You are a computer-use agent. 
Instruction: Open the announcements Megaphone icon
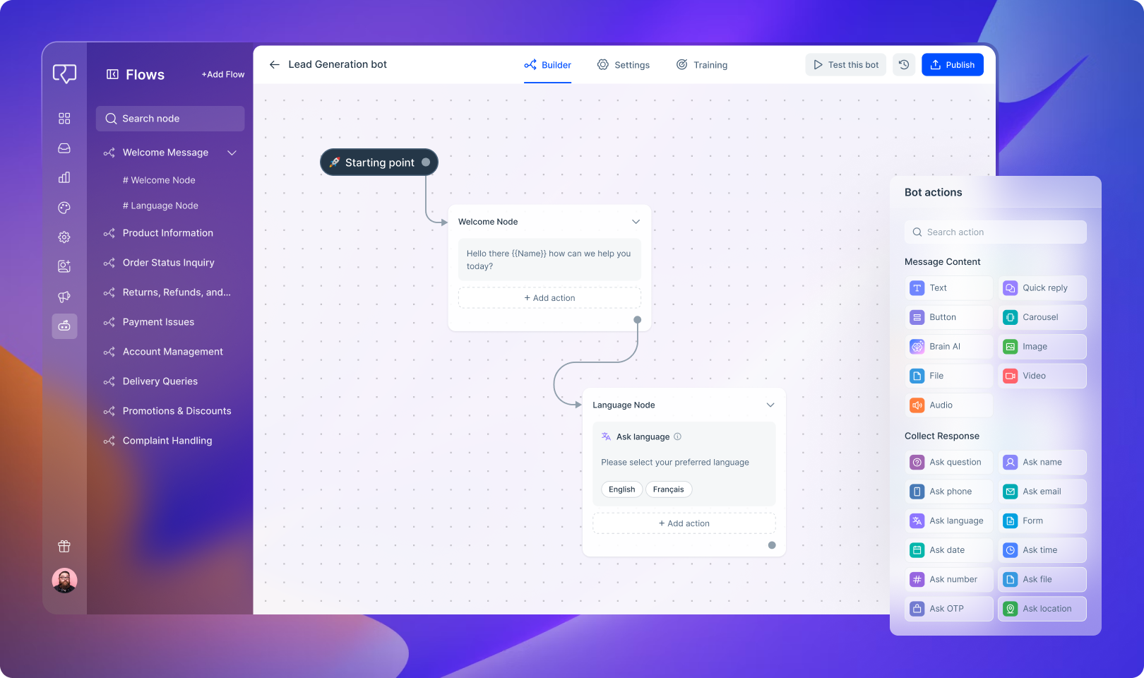(x=64, y=297)
